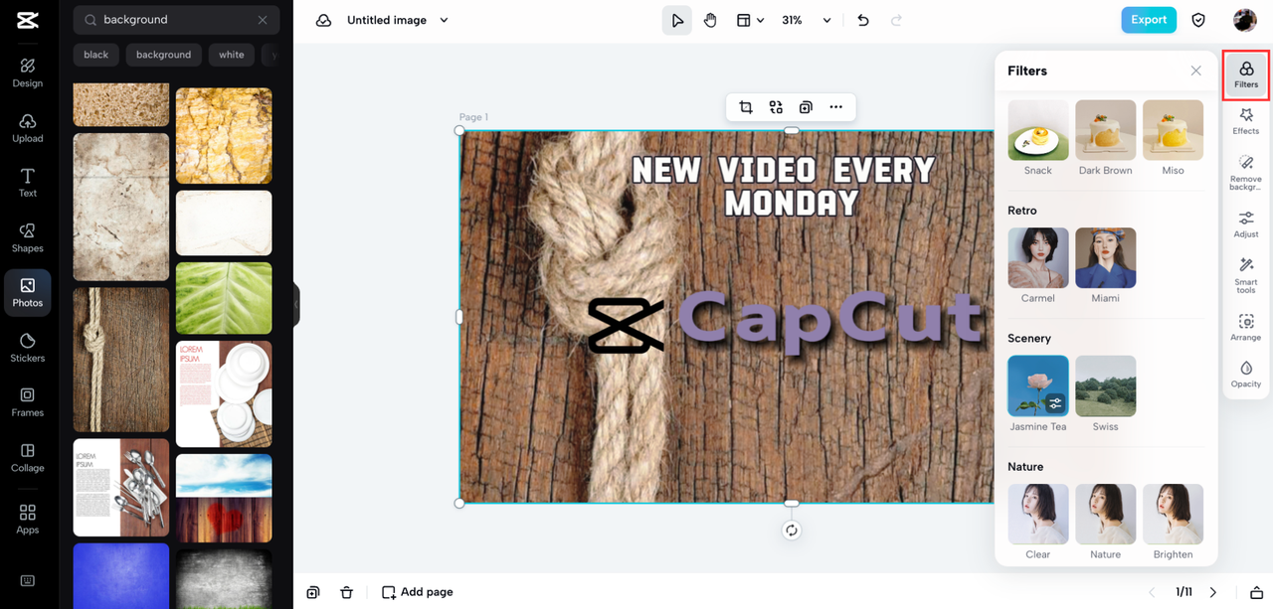
Task: Apply the Swiss scenery filter
Action: coord(1106,386)
